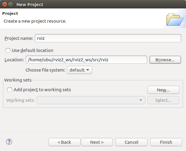Expand the Working sets combo box
The width and height of the screenshot is (186, 151).
point(91,100)
